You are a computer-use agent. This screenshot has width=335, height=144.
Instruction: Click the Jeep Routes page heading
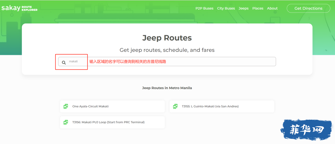167,38
